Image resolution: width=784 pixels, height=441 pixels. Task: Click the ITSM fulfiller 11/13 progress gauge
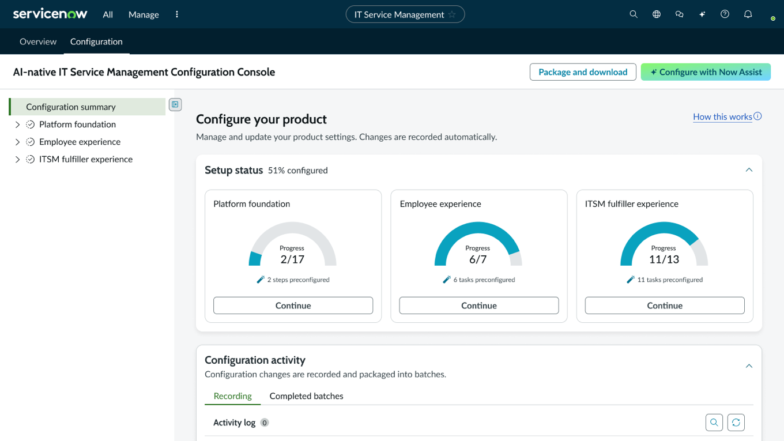pyautogui.click(x=664, y=244)
